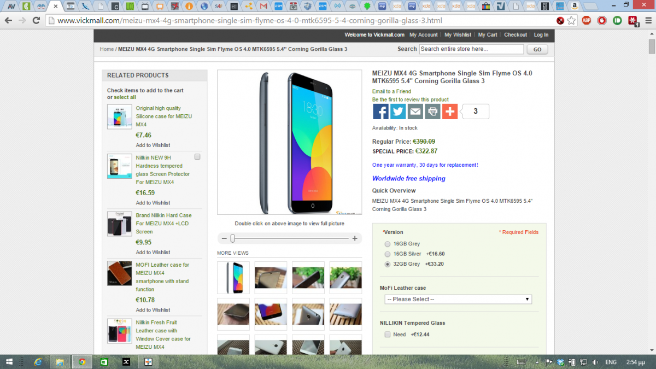Click the red extension badged with 1

633,21
